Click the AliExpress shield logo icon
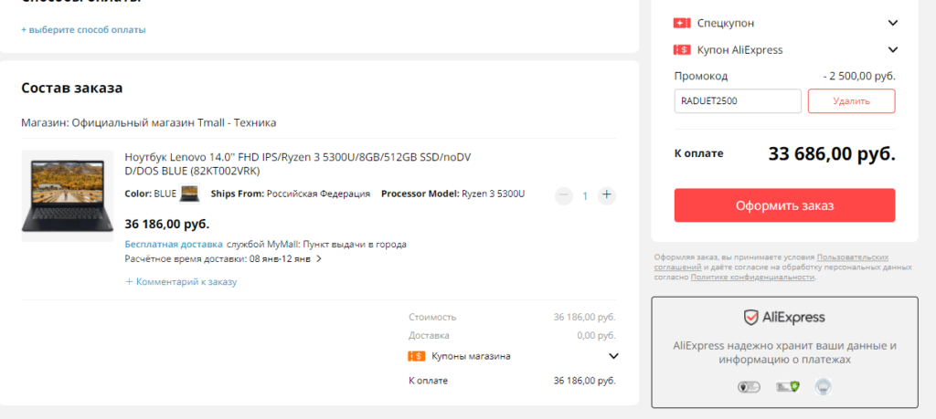 (750, 318)
